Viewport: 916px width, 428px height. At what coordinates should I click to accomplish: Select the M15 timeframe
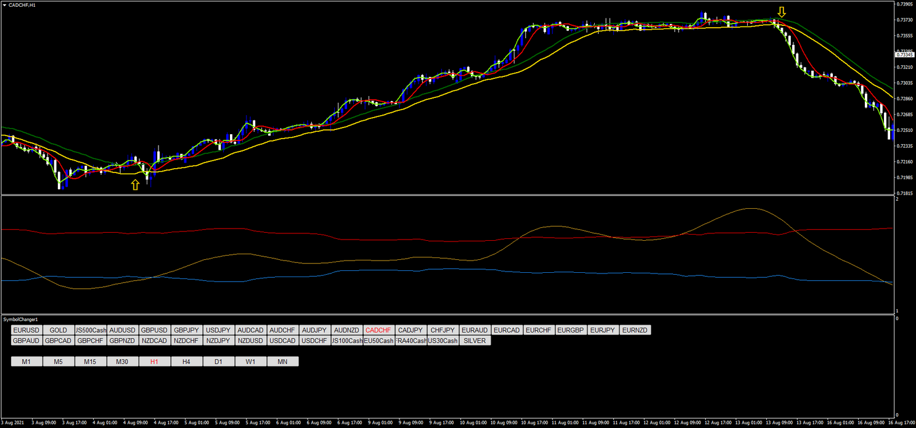[91, 361]
